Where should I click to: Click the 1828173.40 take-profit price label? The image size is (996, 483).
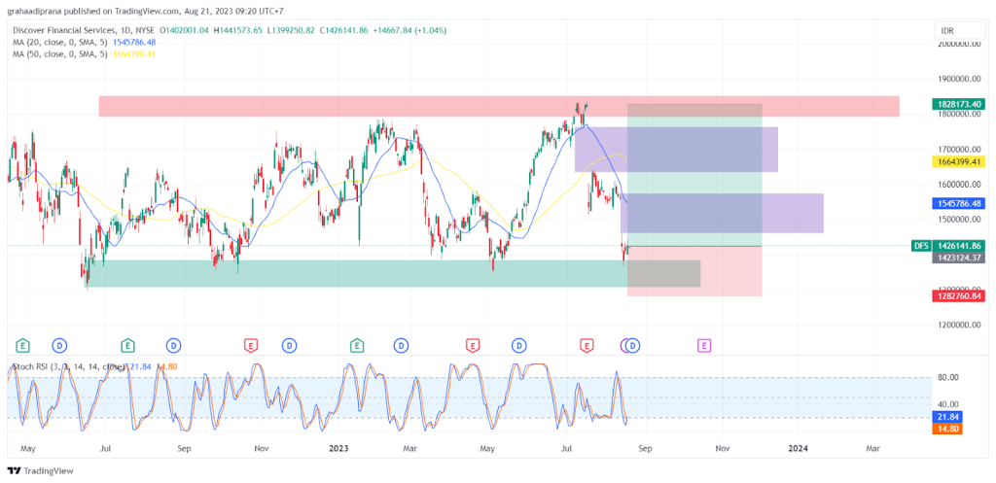[957, 103]
